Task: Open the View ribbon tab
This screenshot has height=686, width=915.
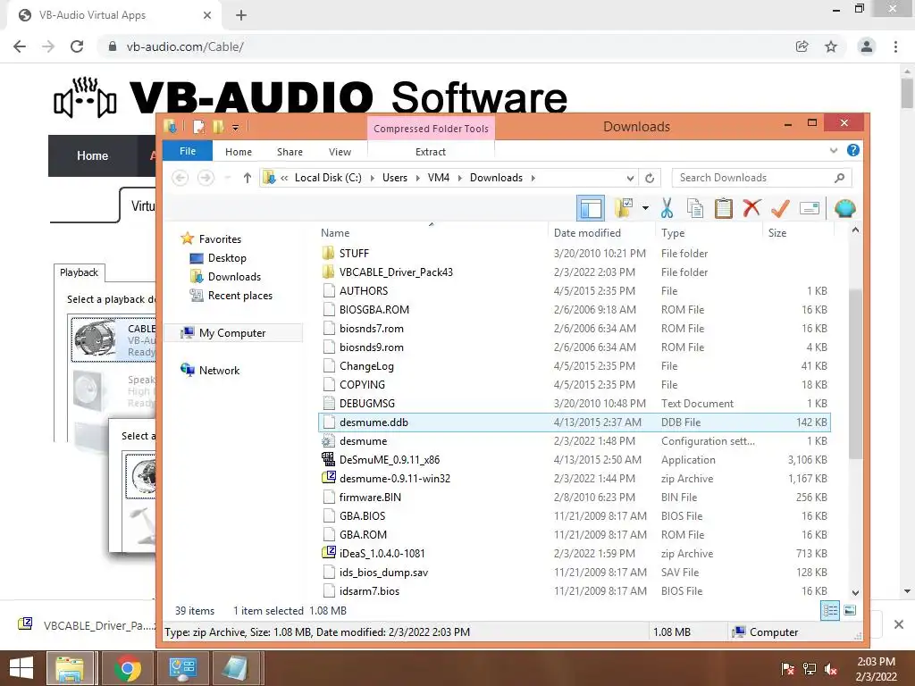Action: 340,152
